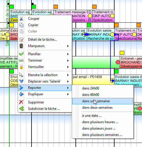
Task: Click the green checkmark Planifier icon
Action: tap(21, 54)
